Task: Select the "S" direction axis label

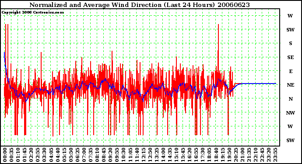Action: 291,43
